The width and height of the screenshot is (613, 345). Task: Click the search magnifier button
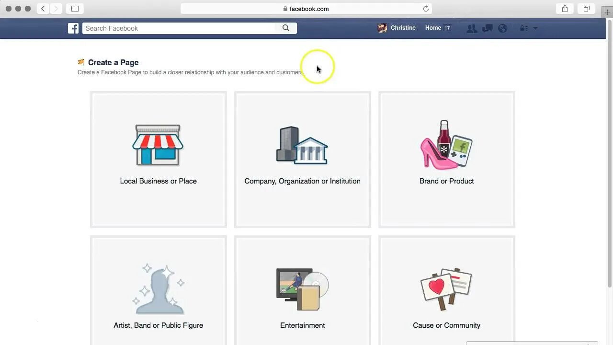(286, 28)
